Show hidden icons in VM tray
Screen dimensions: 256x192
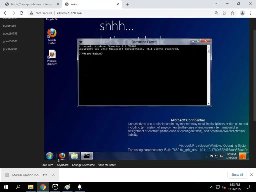(x=207, y=156)
